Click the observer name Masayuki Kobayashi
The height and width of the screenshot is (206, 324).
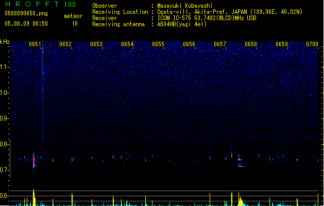click(x=185, y=6)
